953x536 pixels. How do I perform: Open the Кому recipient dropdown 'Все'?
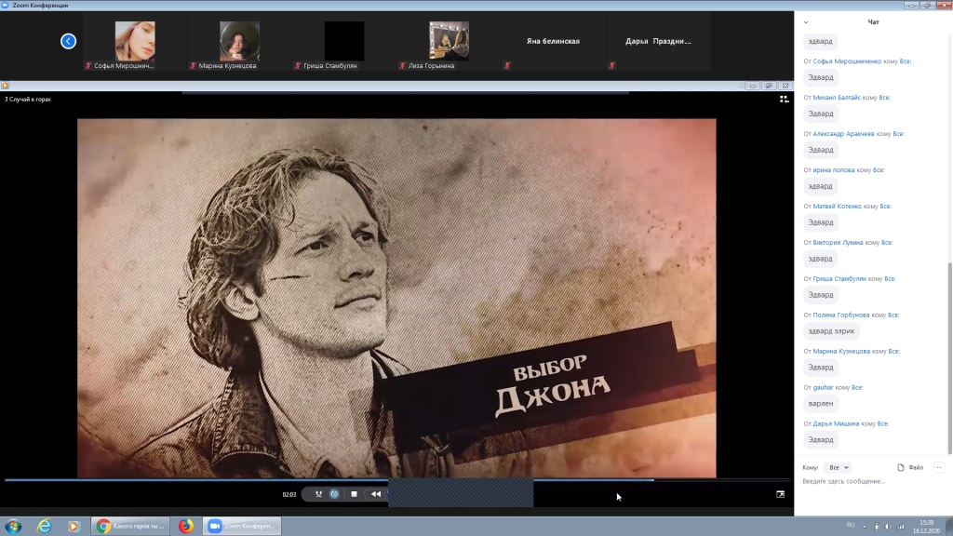coord(839,467)
